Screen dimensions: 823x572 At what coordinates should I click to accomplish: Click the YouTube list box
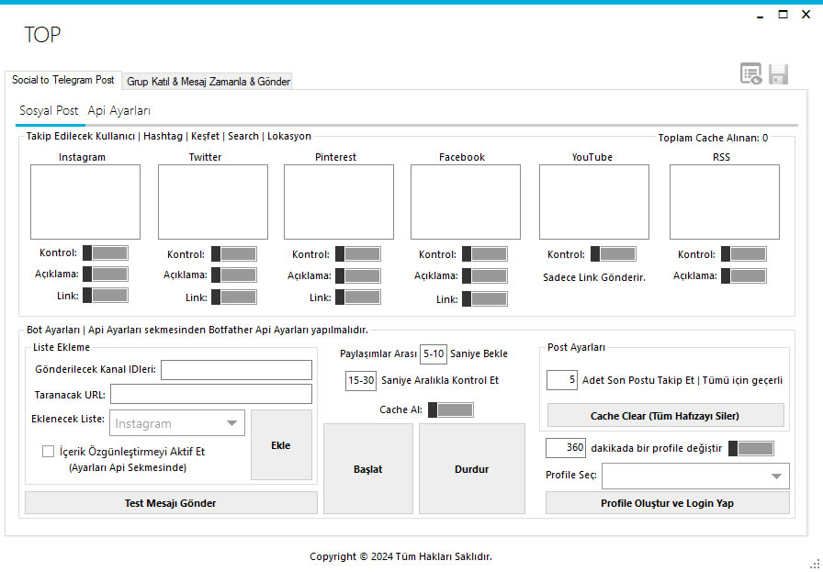point(594,202)
